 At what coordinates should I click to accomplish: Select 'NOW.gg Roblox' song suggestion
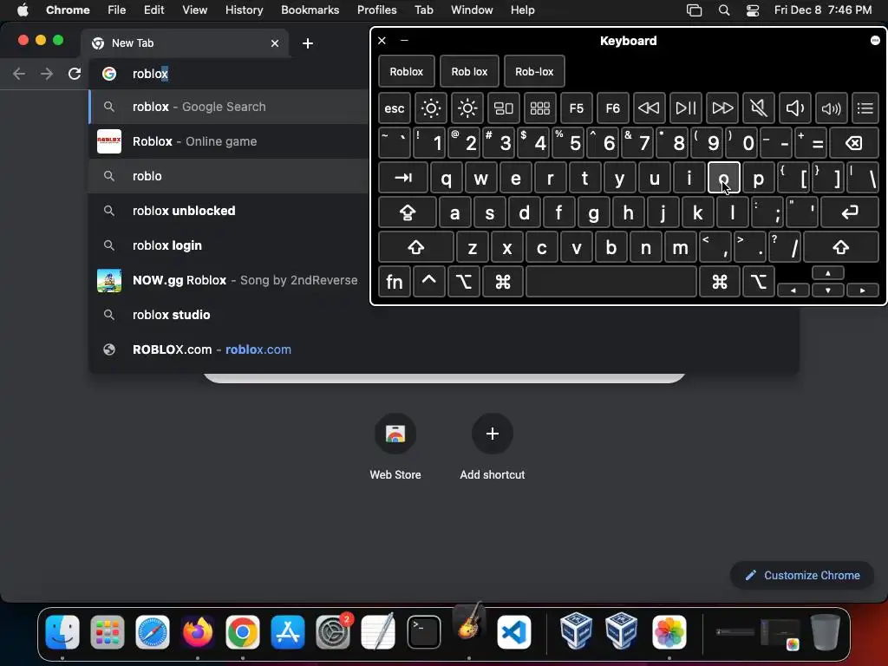(229, 280)
